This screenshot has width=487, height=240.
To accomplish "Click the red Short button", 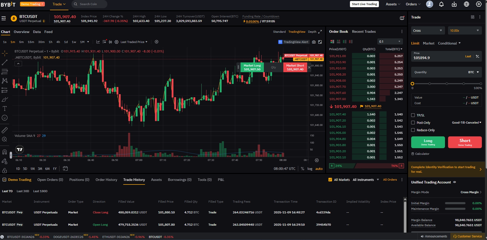I will point(465,142).
